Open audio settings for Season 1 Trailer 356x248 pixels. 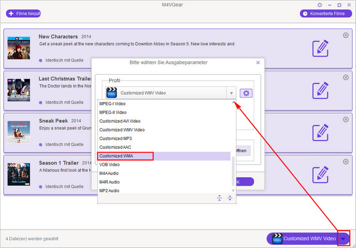pos(41,187)
